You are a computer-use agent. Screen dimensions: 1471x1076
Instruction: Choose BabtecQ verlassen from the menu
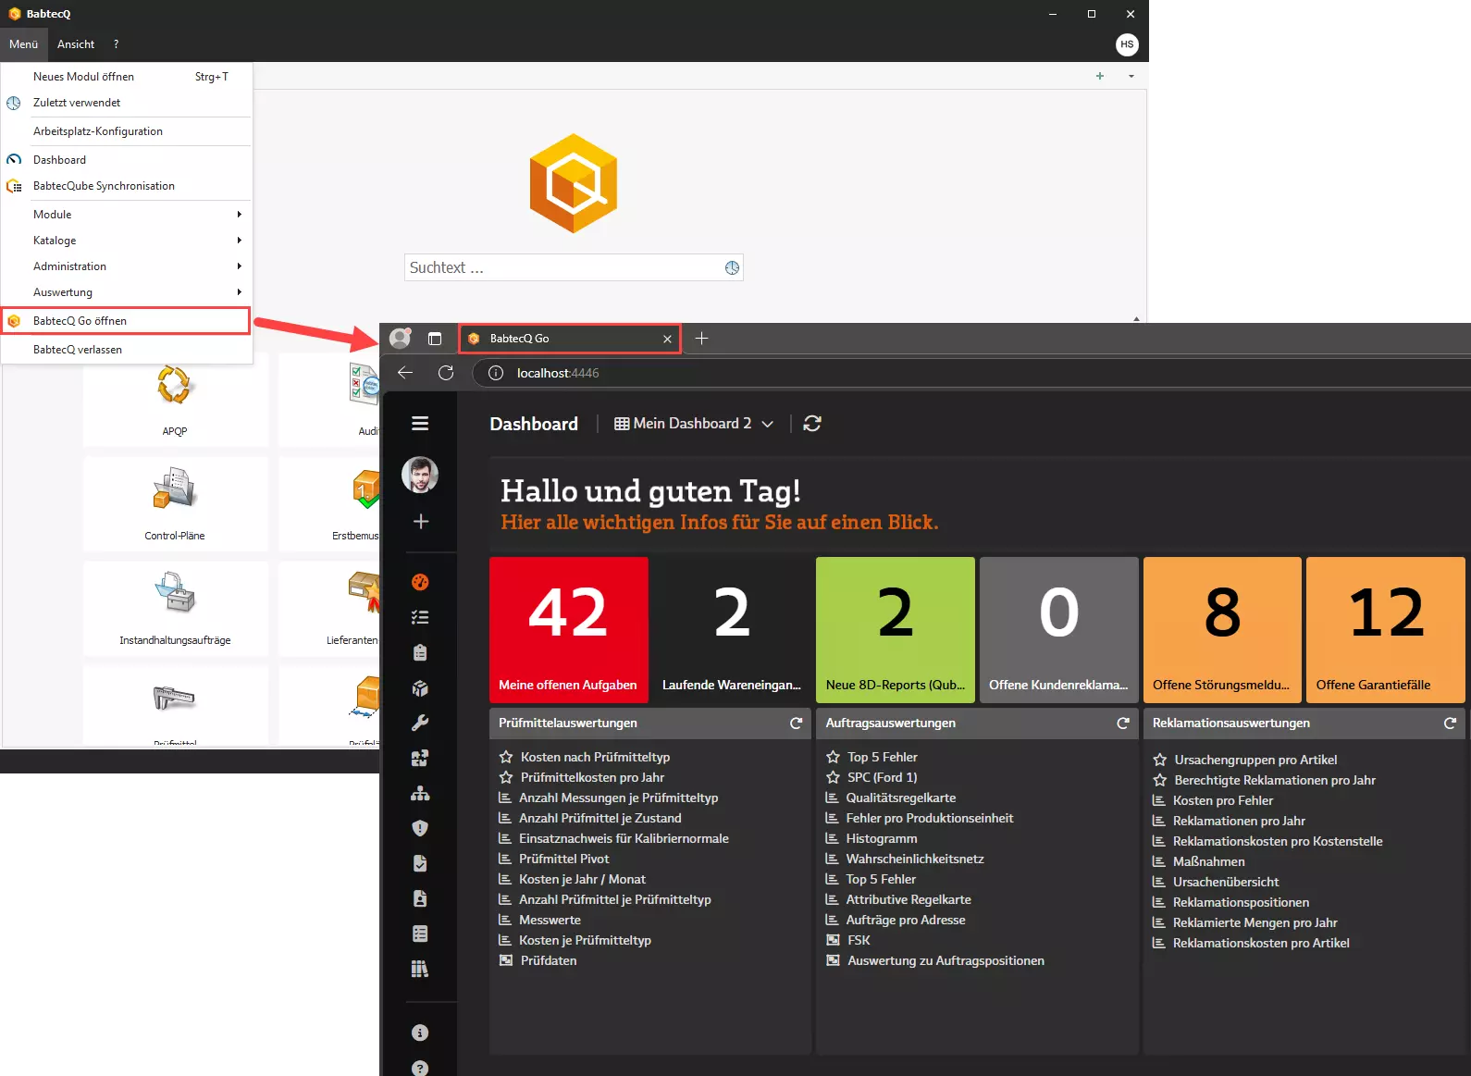coord(127,350)
